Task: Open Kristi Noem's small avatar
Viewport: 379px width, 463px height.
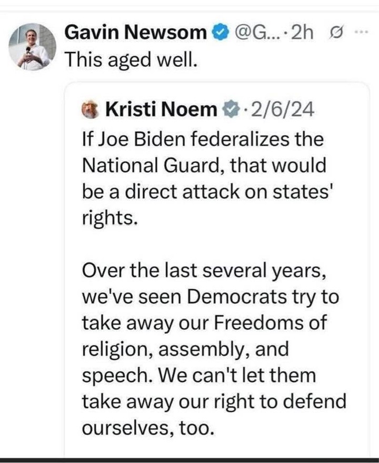Action: click(x=91, y=110)
